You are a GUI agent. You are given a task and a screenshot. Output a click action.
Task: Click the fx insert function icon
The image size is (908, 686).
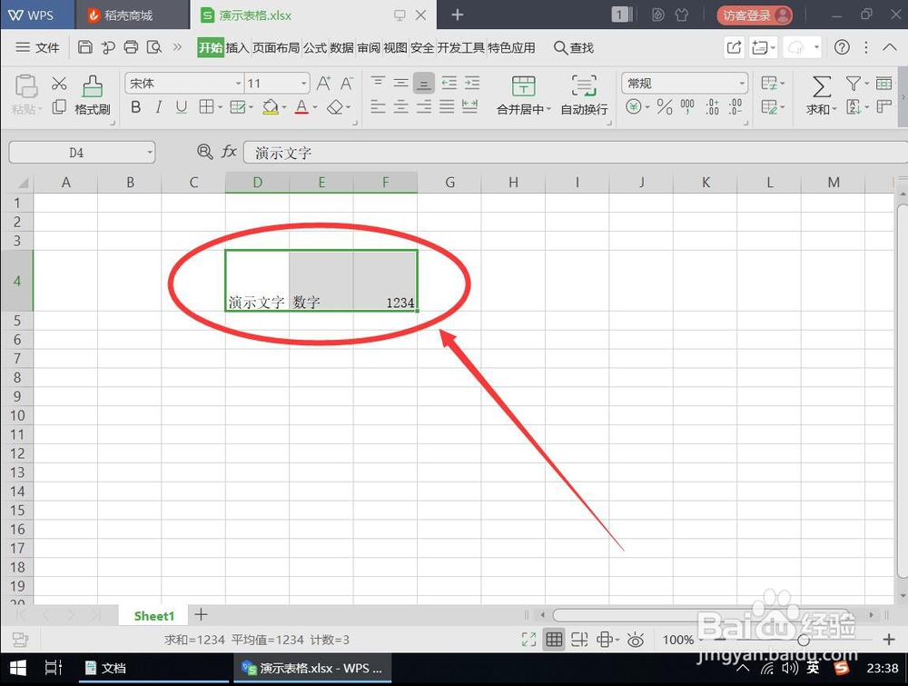[x=230, y=152]
